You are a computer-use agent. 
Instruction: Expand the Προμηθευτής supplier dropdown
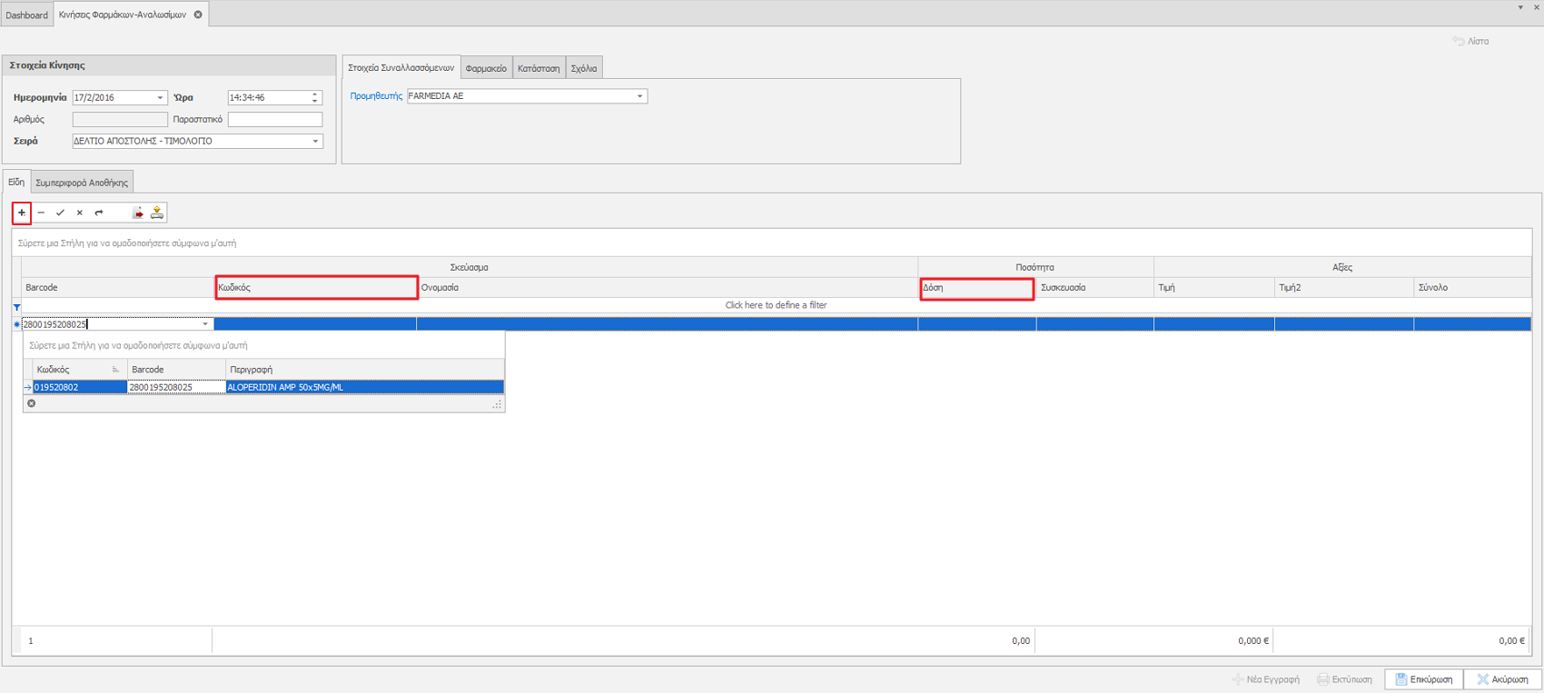point(639,96)
